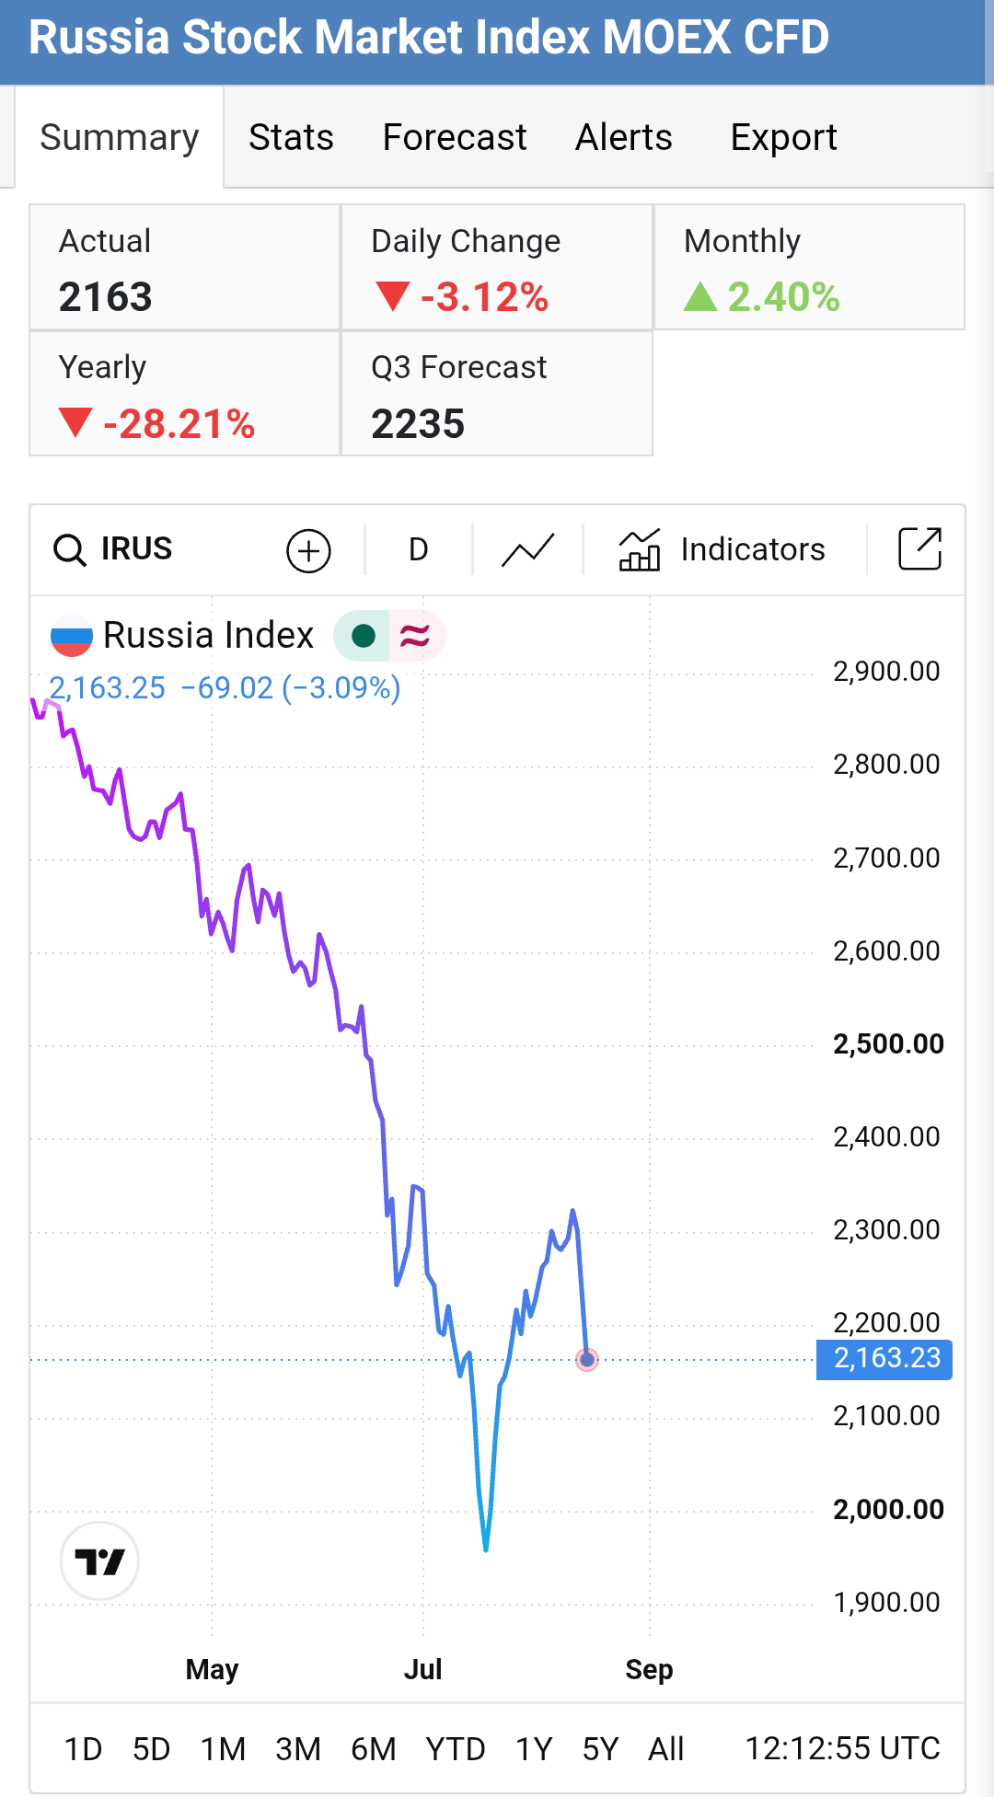The height and width of the screenshot is (1797, 994).
Task: Click the last price marker dot
Action: [x=587, y=1359]
